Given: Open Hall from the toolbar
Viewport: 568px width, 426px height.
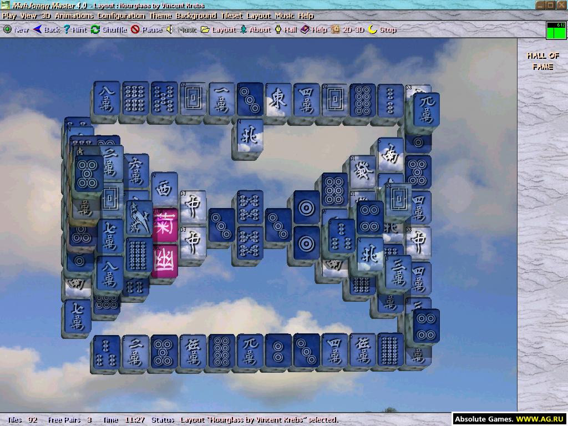Looking at the screenshot, I should tap(286, 30).
